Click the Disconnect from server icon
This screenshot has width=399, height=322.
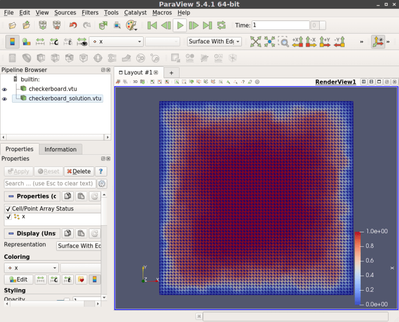(57, 25)
